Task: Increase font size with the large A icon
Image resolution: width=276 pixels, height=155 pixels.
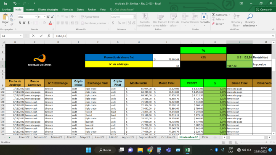Action: pos(48,17)
